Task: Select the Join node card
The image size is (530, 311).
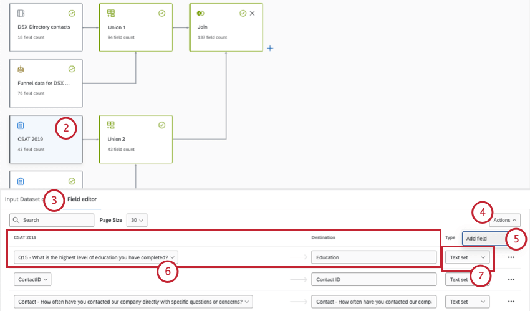Action: pyautogui.click(x=226, y=31)
